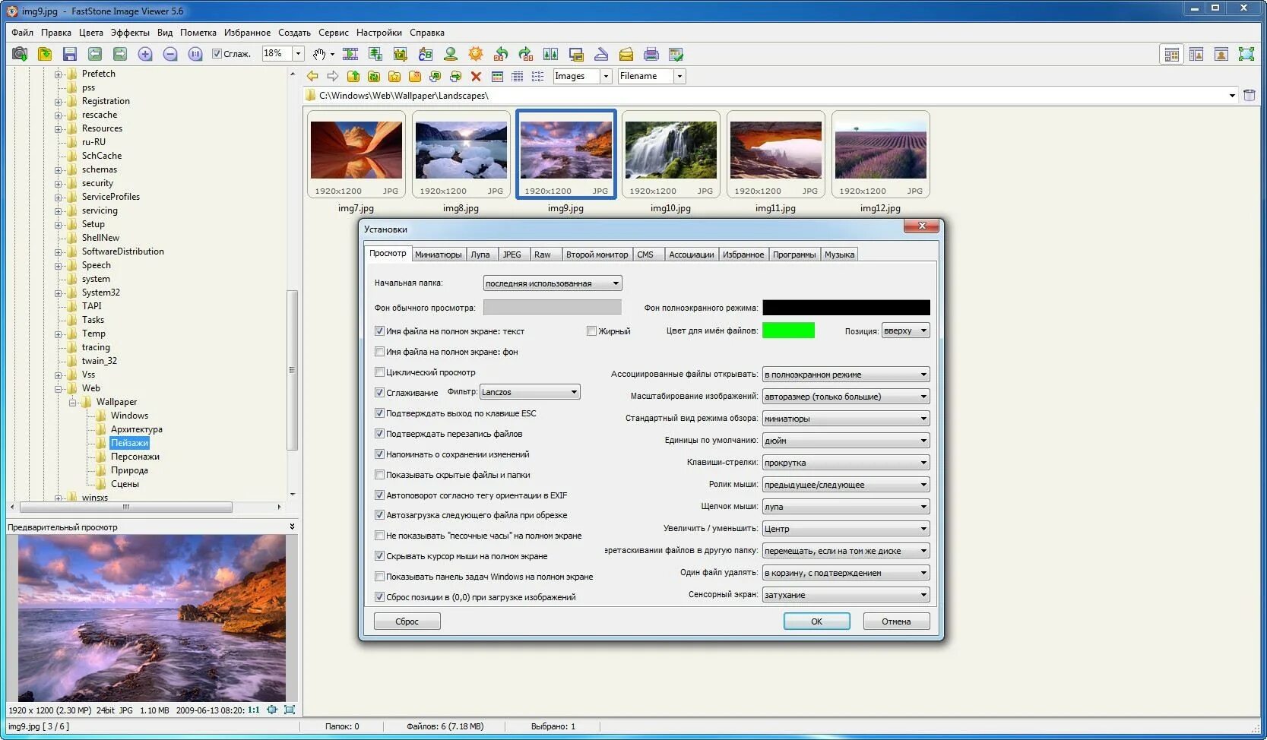This screenshot has height=740, width=1267.
Task: Expand the Web folder tree node
Action: coord(59,388)
